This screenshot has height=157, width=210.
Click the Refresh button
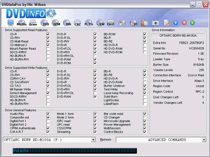(105, 140)
